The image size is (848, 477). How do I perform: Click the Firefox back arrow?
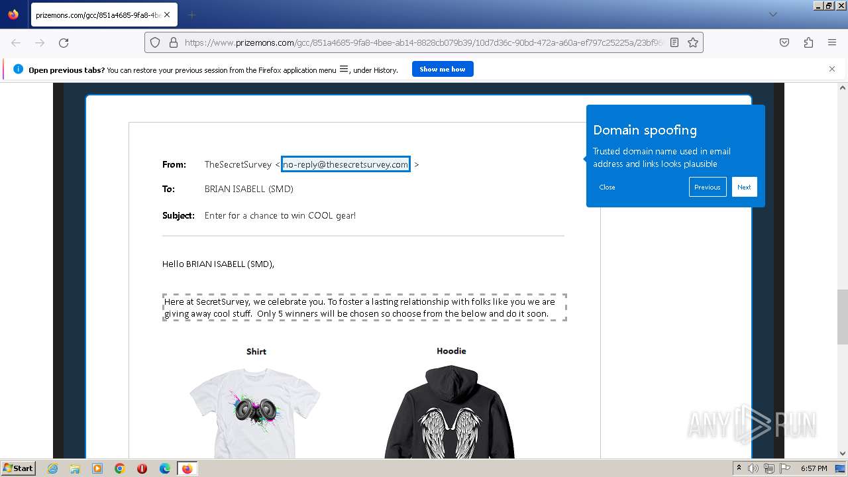click(x=16, y=42)
